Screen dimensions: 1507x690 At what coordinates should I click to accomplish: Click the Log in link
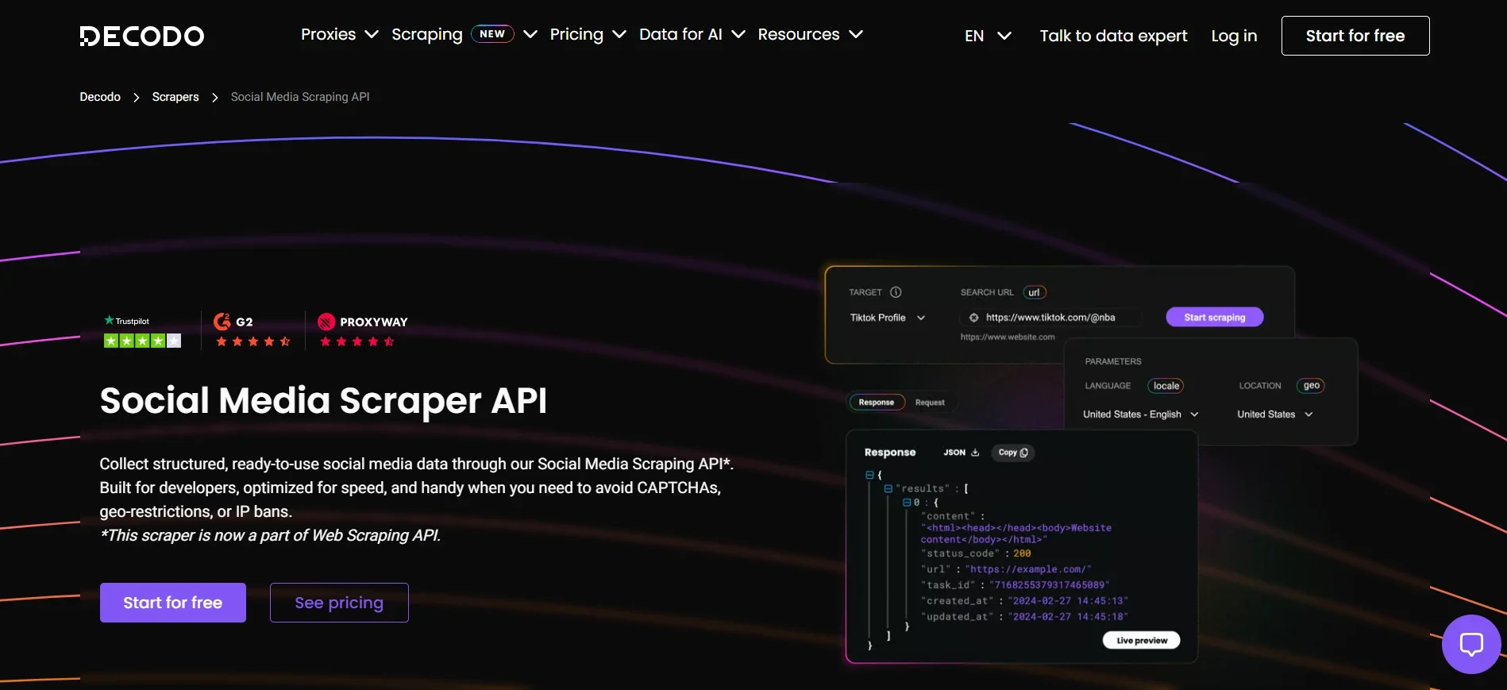point(1234,36)
